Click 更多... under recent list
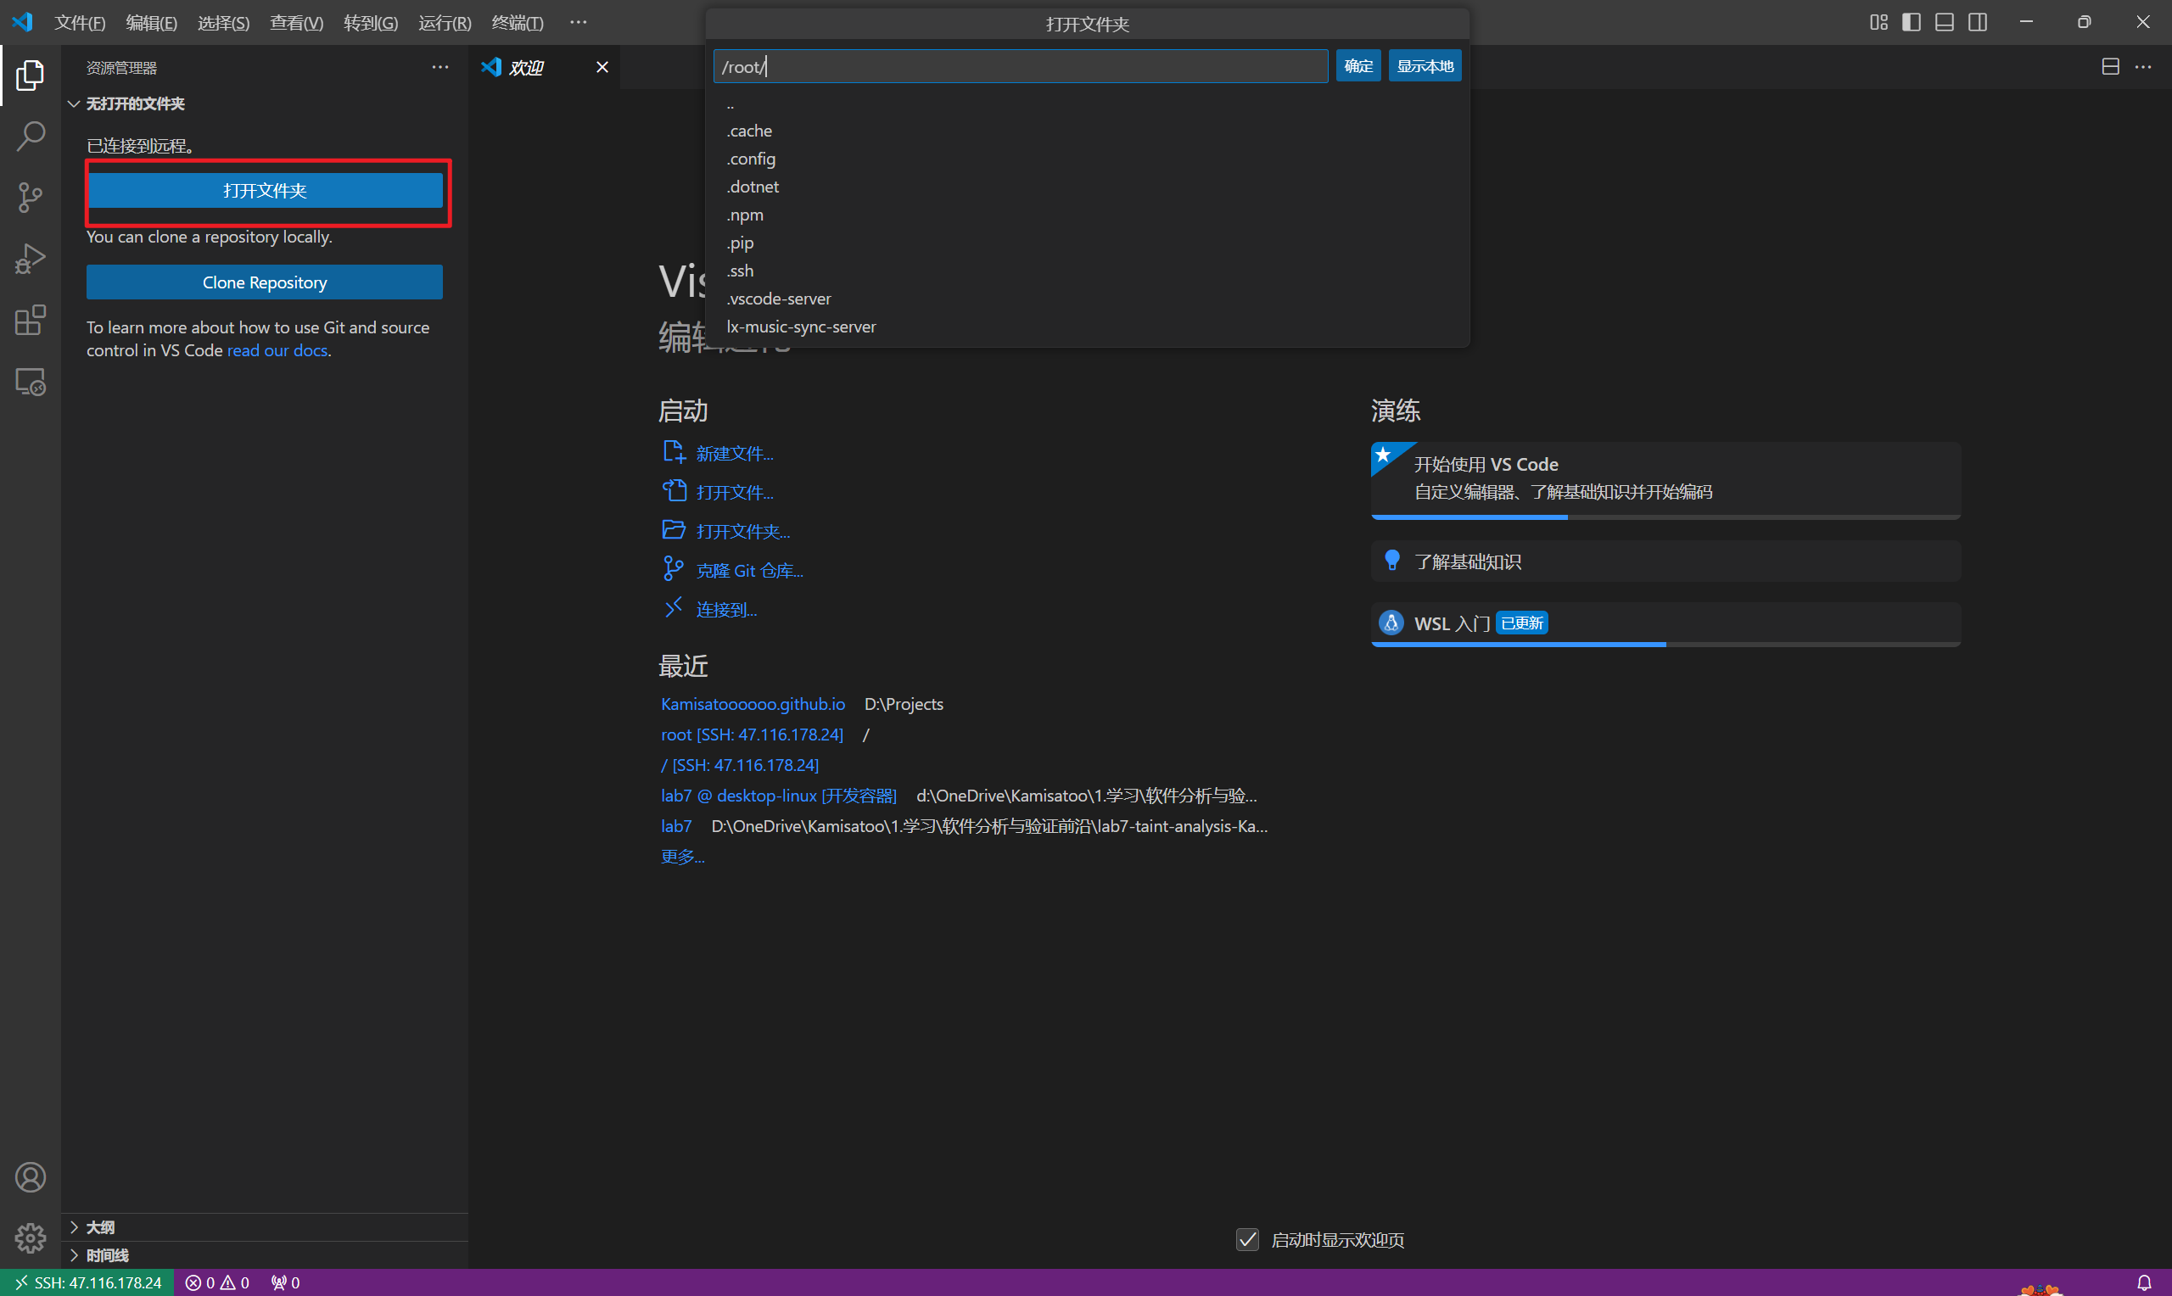Viewport: 2172px width, 1296px height. (x=682, y=857)
